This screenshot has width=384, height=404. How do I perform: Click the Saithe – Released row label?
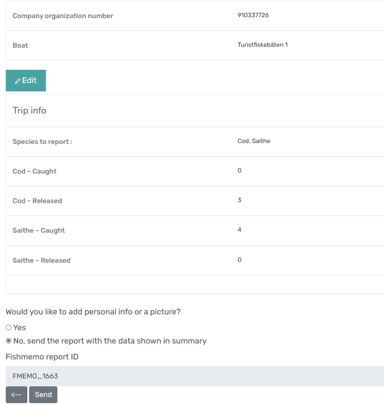[x=41, y=261]
